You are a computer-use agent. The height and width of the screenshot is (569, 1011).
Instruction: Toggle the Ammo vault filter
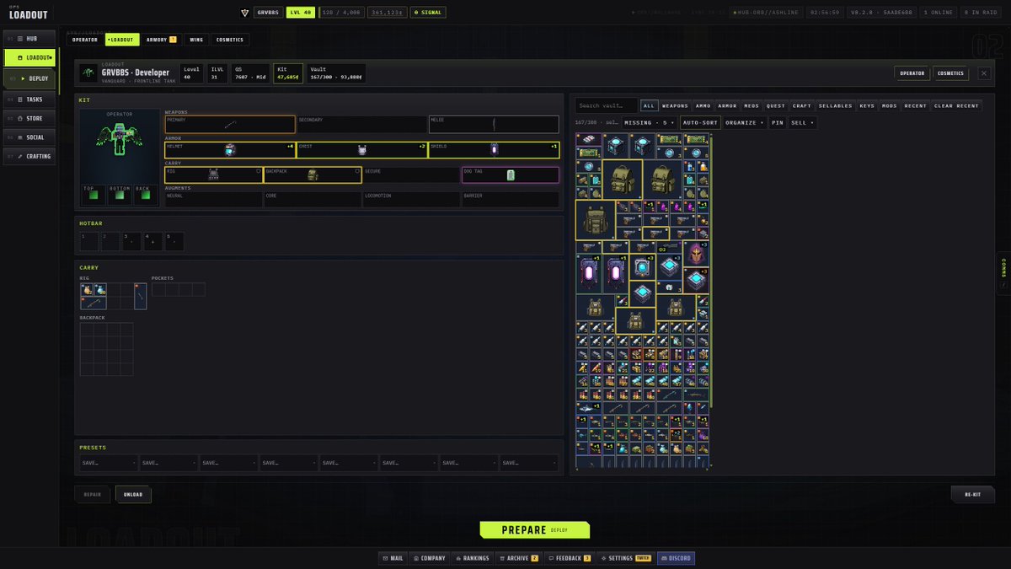703,106
